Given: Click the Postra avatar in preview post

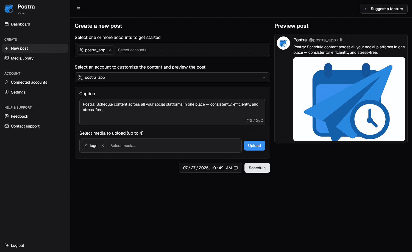Looking at the screenshot, I should click(283, 43).
